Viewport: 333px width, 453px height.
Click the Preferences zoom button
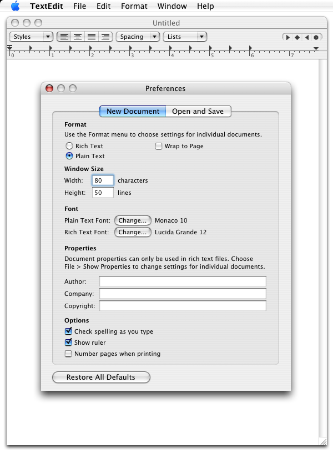[73, 88]
